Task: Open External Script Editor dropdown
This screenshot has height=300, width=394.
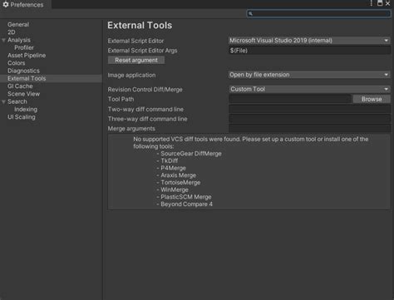Action: click(x=309, y=41)
